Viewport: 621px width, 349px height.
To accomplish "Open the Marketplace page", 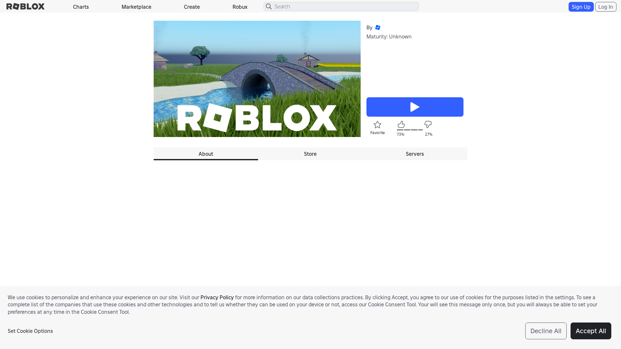I will tap(136, 7).
